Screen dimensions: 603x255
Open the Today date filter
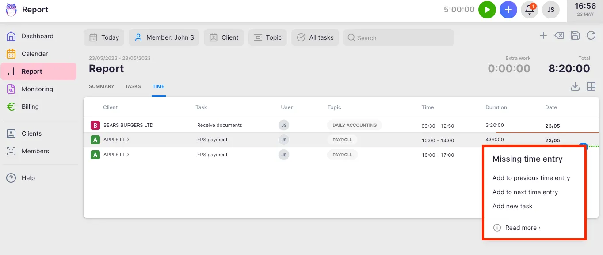tap(103, 37)
